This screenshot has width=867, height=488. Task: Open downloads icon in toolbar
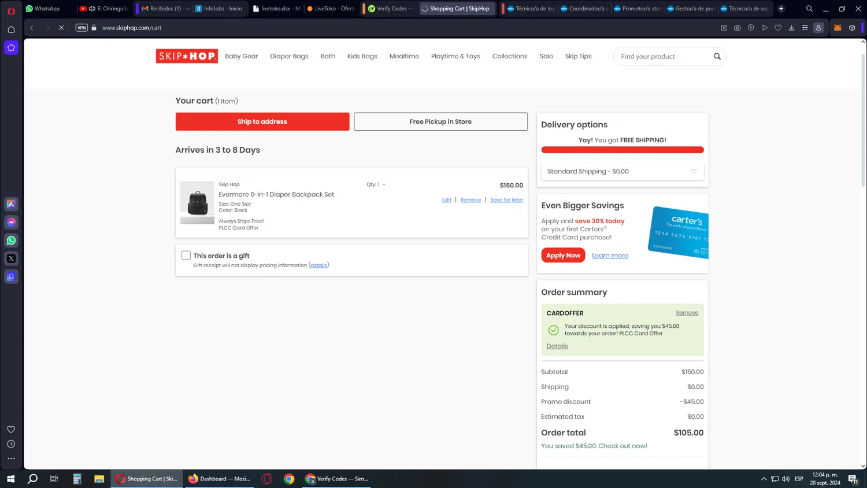pyautogui.click(x=791, y=28)
